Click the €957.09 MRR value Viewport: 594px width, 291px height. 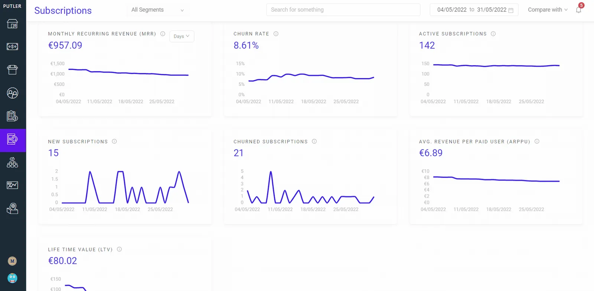65,45
